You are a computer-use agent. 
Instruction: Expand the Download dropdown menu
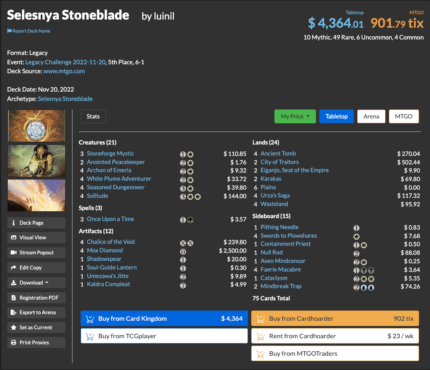coord(36,283)
